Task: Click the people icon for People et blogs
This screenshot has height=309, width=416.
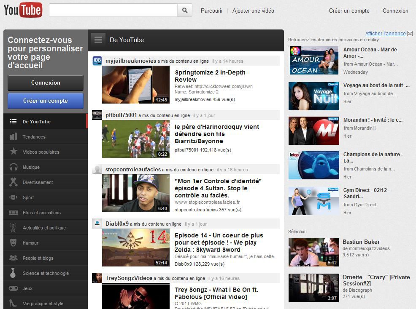Action: point(13,258)
